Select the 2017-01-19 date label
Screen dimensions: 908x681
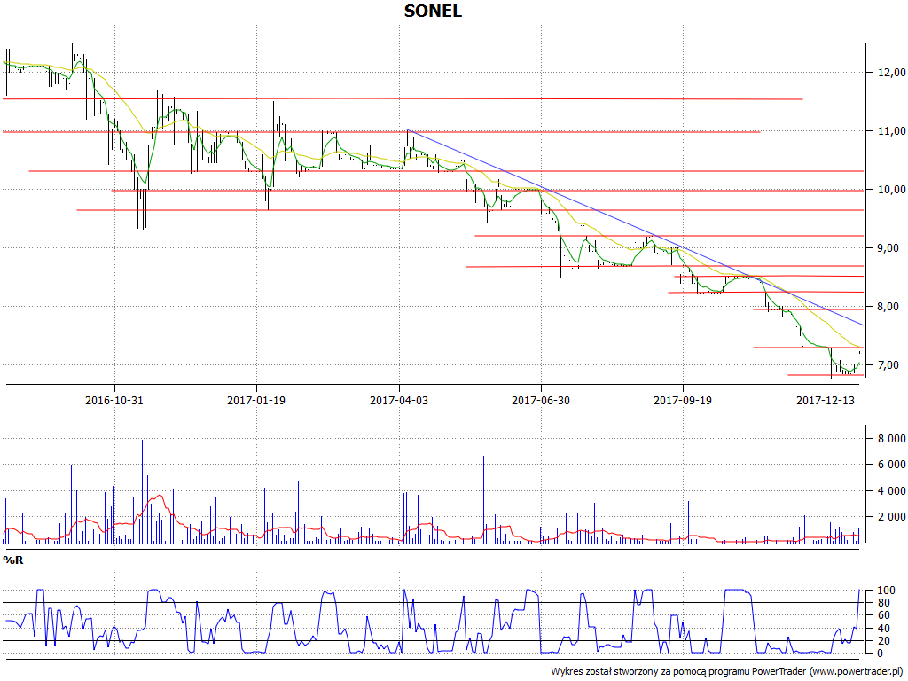point(256,400)
